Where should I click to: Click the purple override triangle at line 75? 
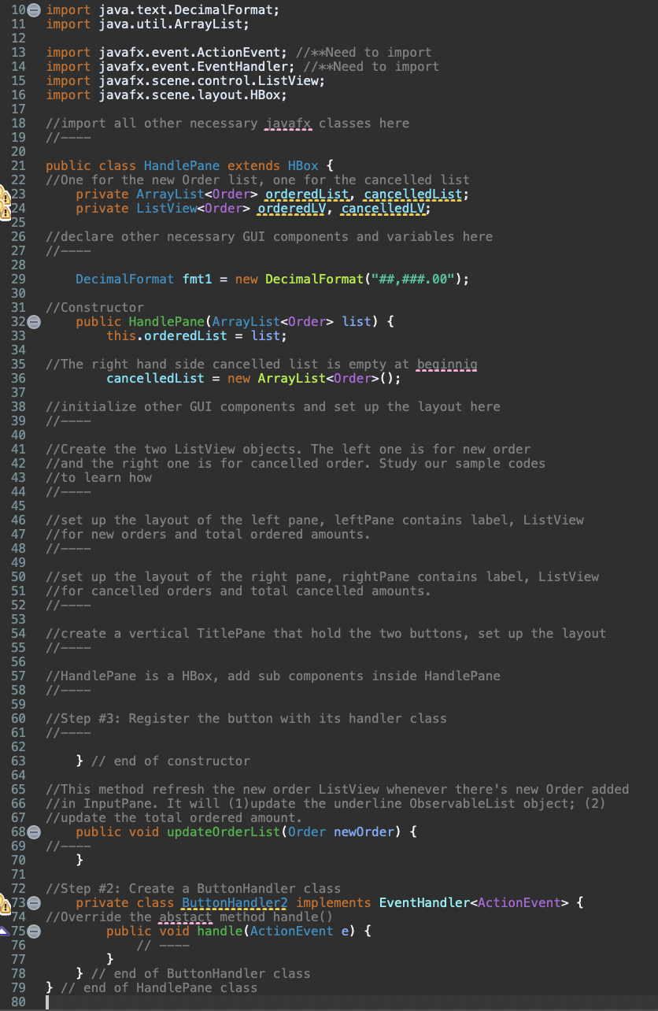[x=3, y=931]
